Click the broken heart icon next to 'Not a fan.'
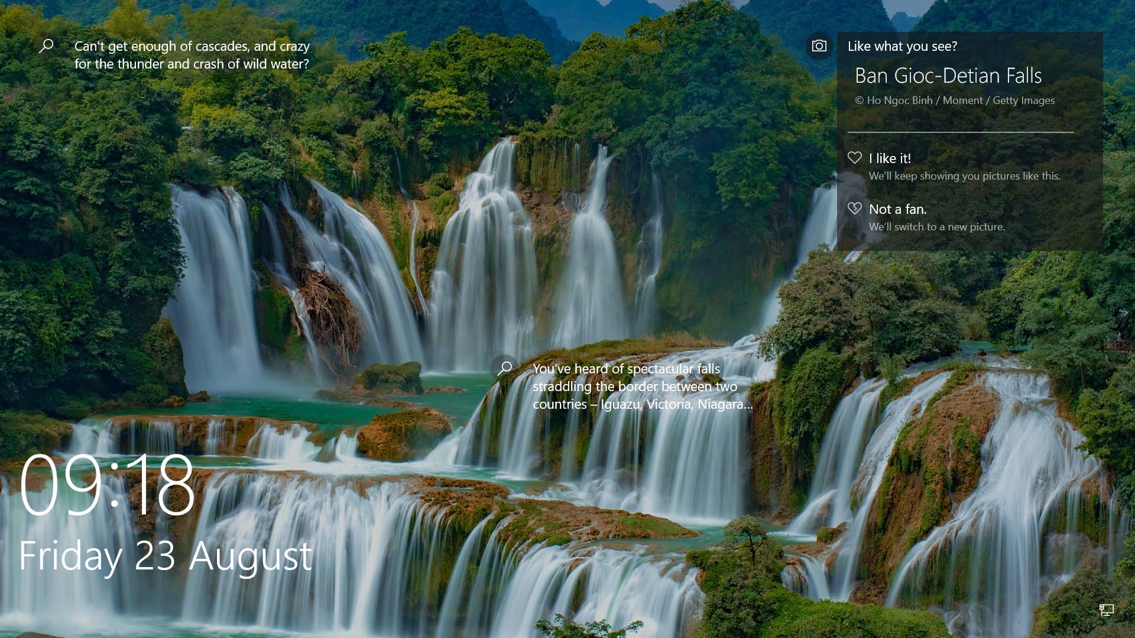The width and height of the screenshot is (1135, 638). [855, 209]
